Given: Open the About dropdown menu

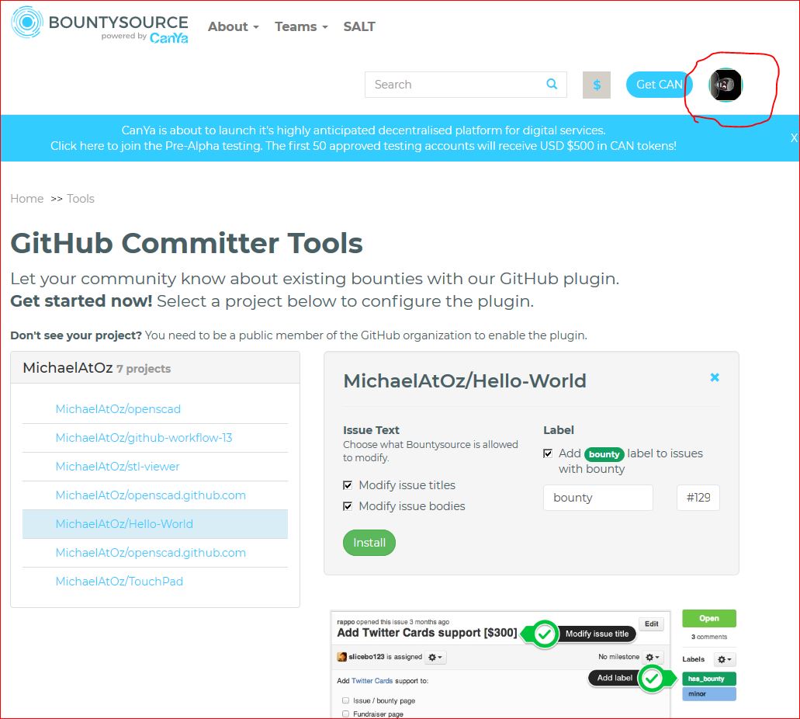Looking at the screenshot, I should tap(229, 26).
